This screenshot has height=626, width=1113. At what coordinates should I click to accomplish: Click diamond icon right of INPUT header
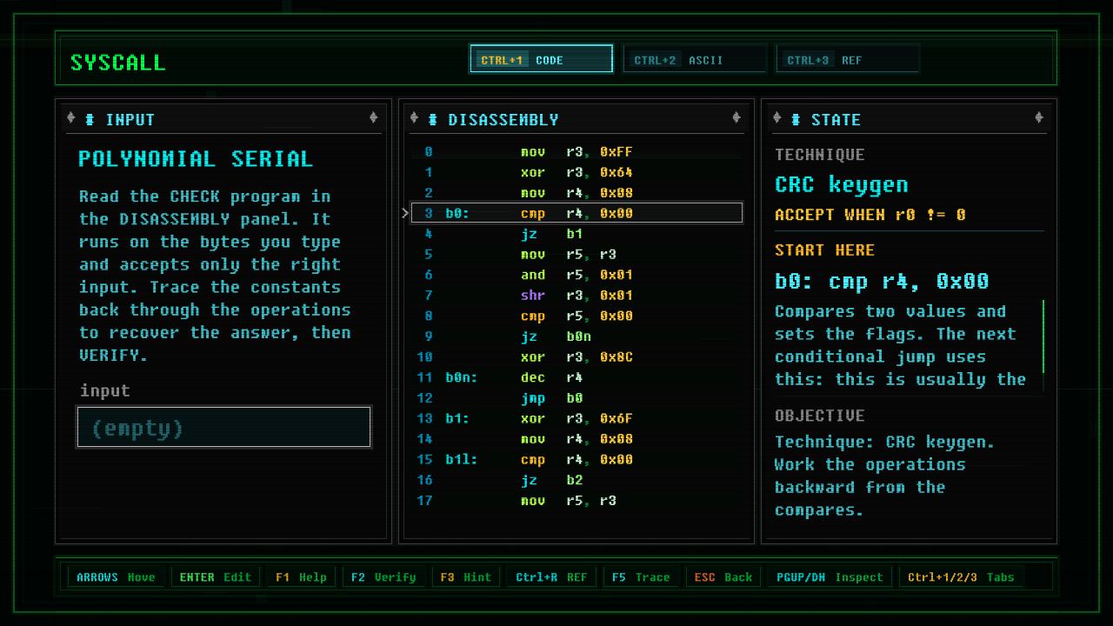(373, 118)
